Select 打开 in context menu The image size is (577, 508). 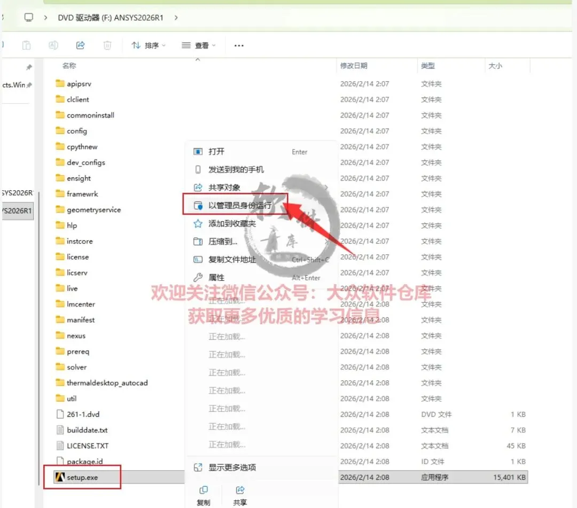(x=261, y=152)
